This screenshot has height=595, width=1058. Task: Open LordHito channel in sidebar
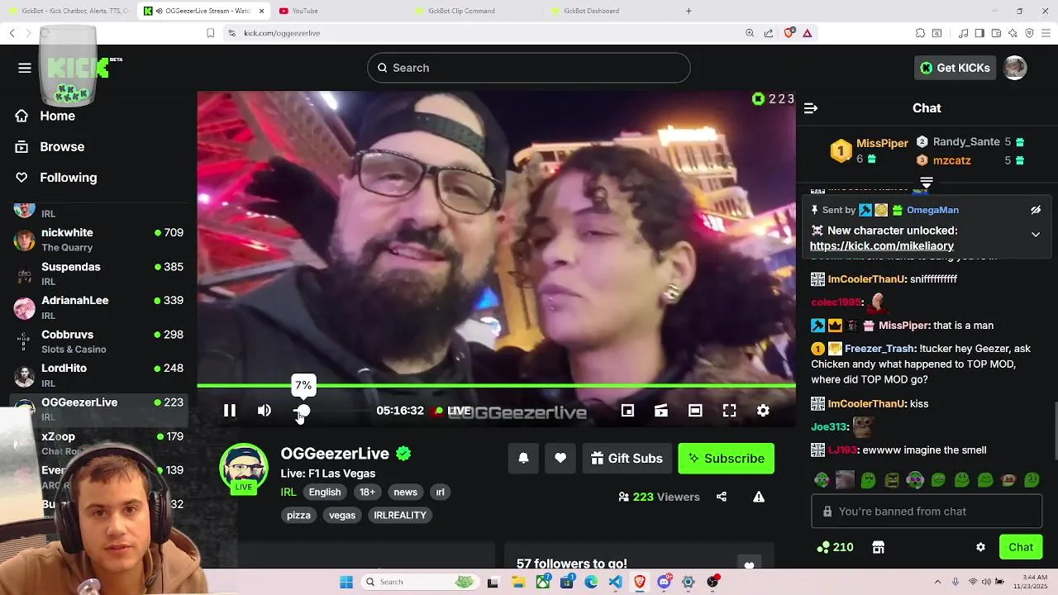tap(98, 375)
